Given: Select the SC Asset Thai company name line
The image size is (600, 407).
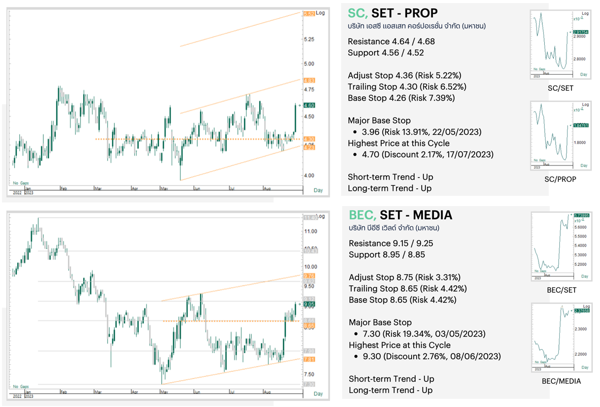Looking at the screenshot, I should 417,26.
